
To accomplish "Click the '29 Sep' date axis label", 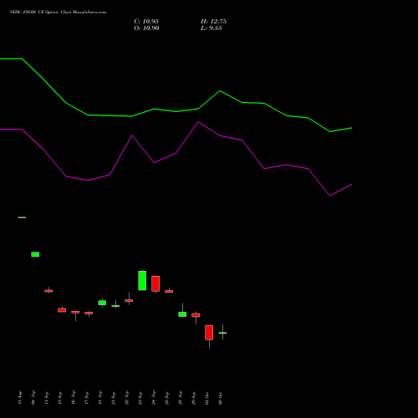I will (x=194, y=398).
